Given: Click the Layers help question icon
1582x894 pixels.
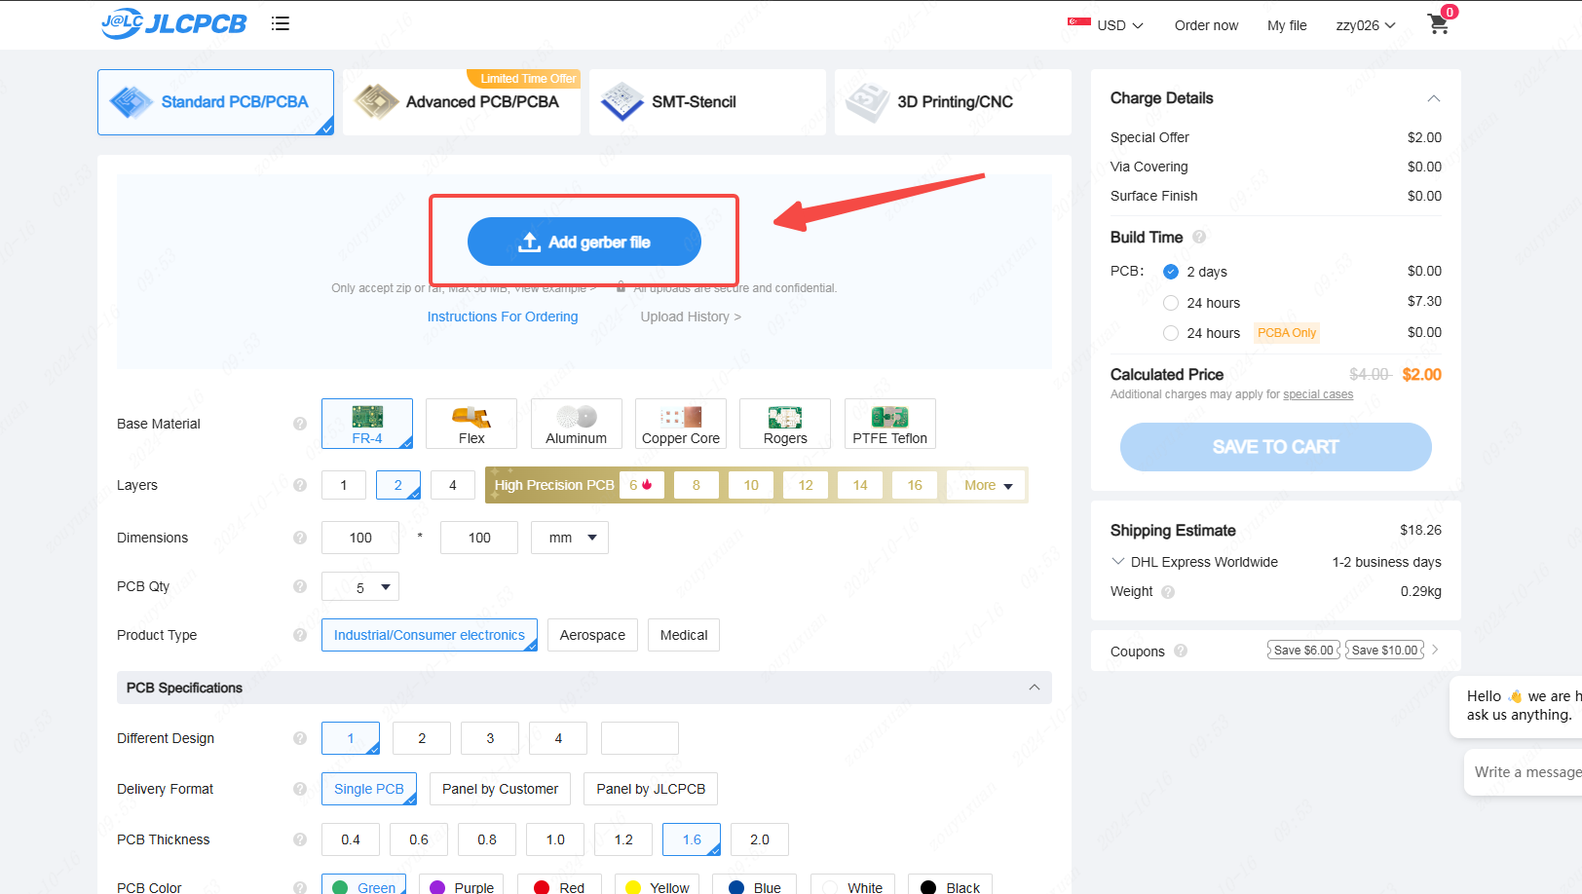Looking at the screenshot, I should (x=300, y=485).
